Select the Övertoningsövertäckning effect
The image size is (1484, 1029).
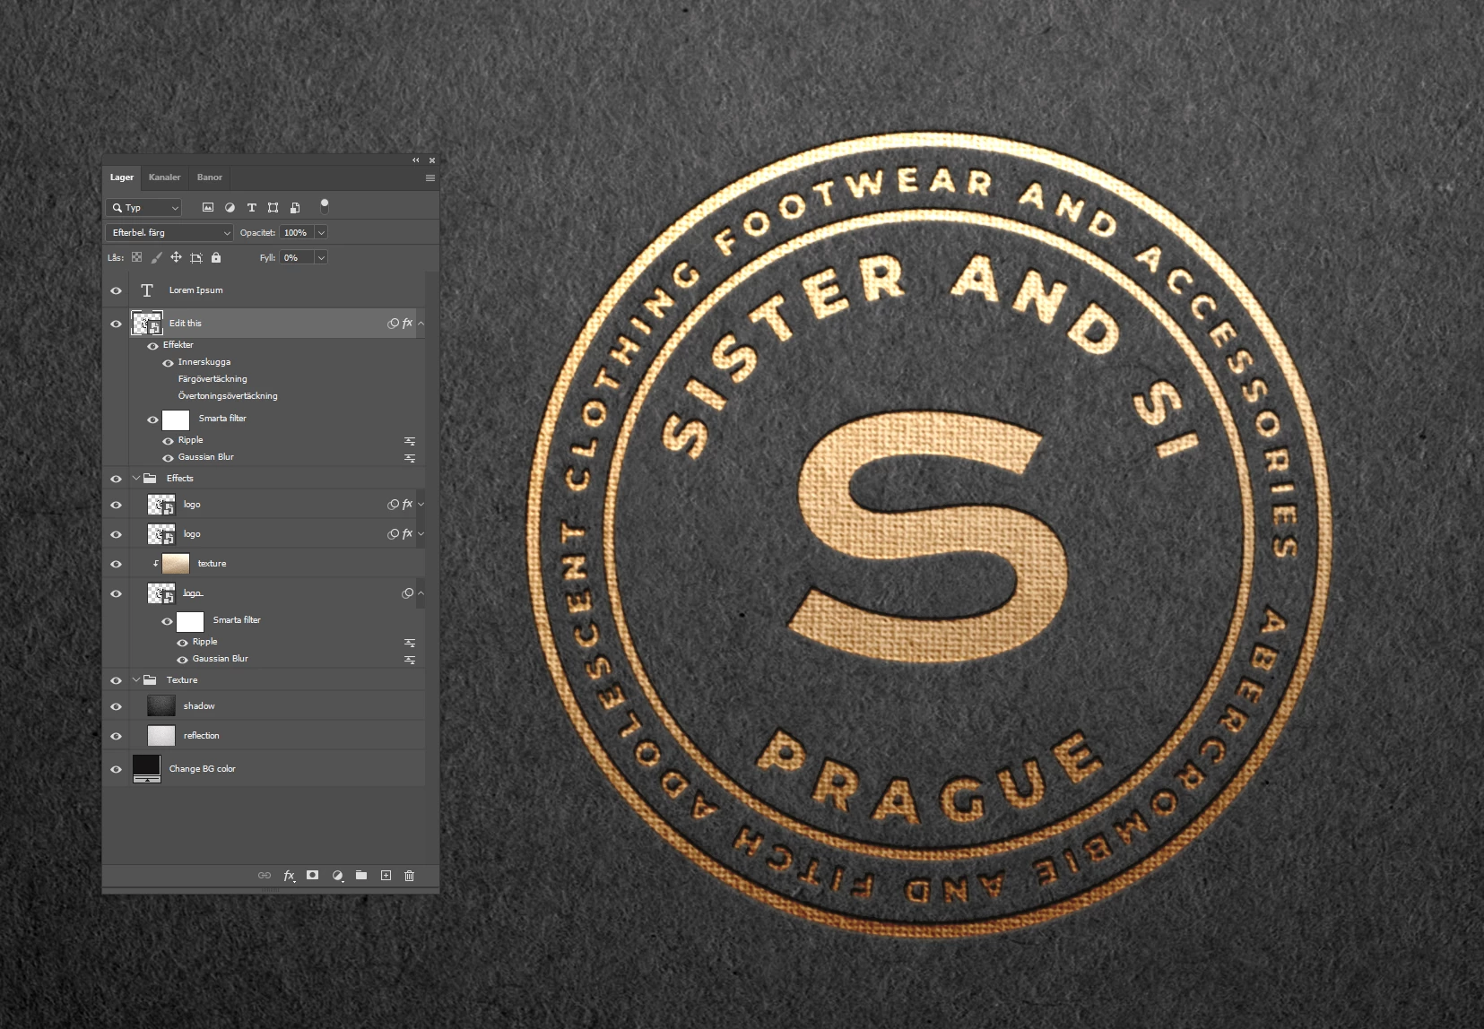pos(228,396)
